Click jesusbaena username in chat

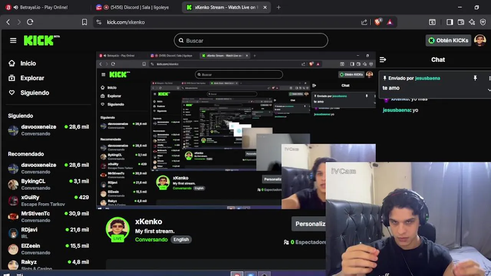click(x=397, y=110)
